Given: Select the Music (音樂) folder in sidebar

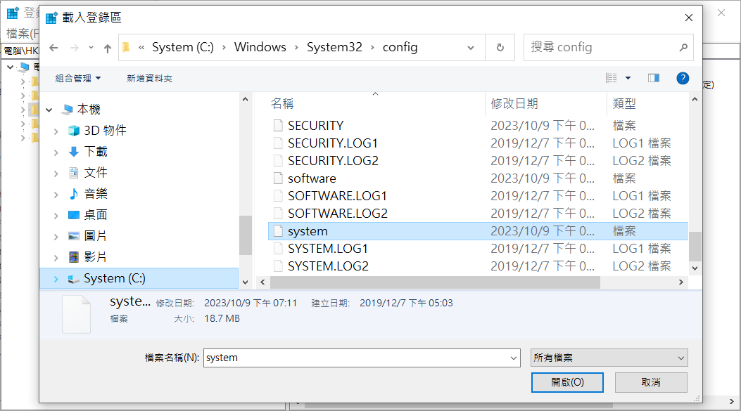Looking at the screenshot, I should [95, 194].
